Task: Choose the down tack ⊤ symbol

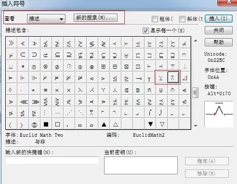Action: [x=173, y=67]
